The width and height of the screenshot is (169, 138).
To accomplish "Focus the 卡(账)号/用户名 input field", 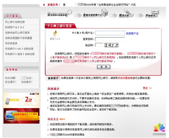I will (110, 33).
